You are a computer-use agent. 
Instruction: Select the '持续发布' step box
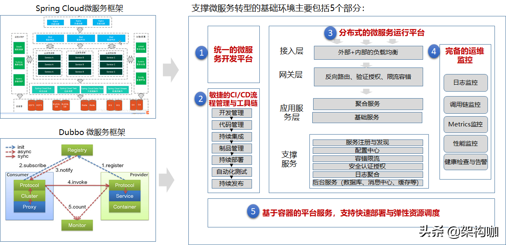231,184
